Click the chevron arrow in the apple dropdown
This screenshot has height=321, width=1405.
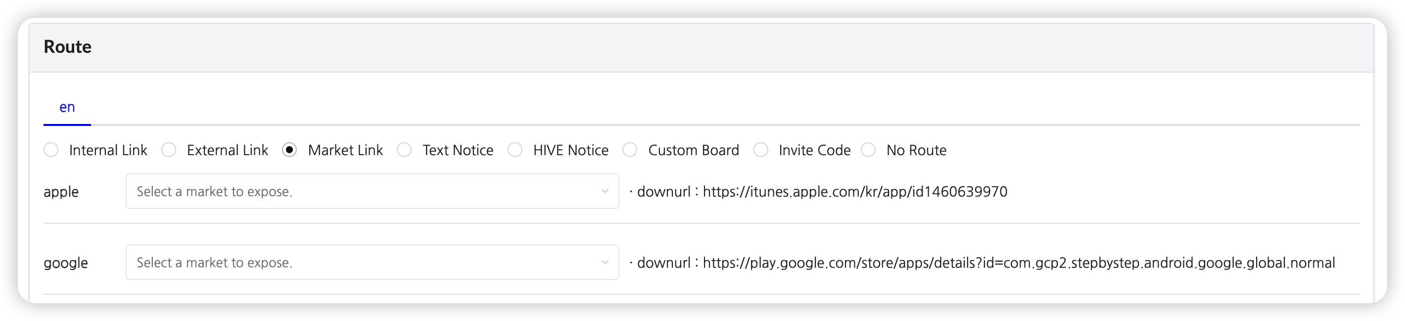coord(605,192)
